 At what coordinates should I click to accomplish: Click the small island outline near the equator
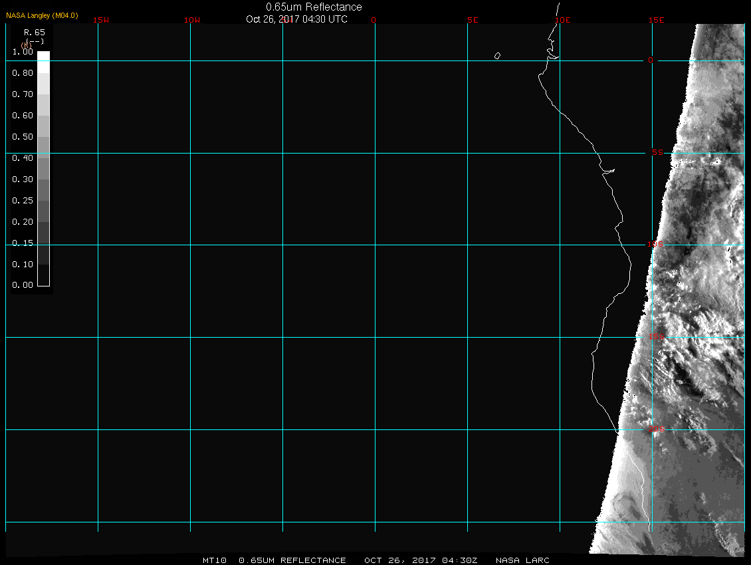coord(497,56)
